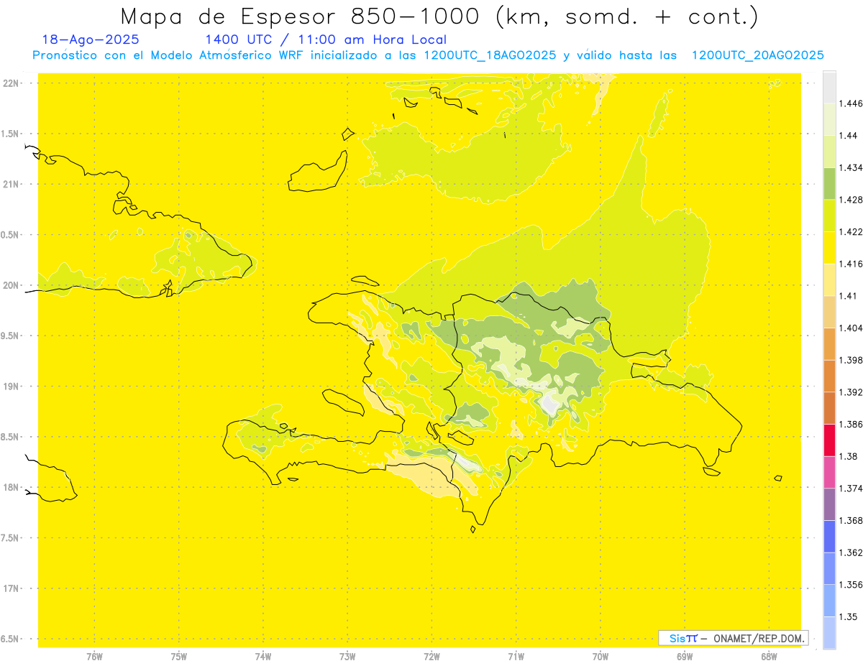
Task: Click the '73W' longitude label
Action: point(347,657)
